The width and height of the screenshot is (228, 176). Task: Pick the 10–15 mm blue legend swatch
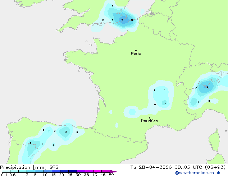coord(47,171)
